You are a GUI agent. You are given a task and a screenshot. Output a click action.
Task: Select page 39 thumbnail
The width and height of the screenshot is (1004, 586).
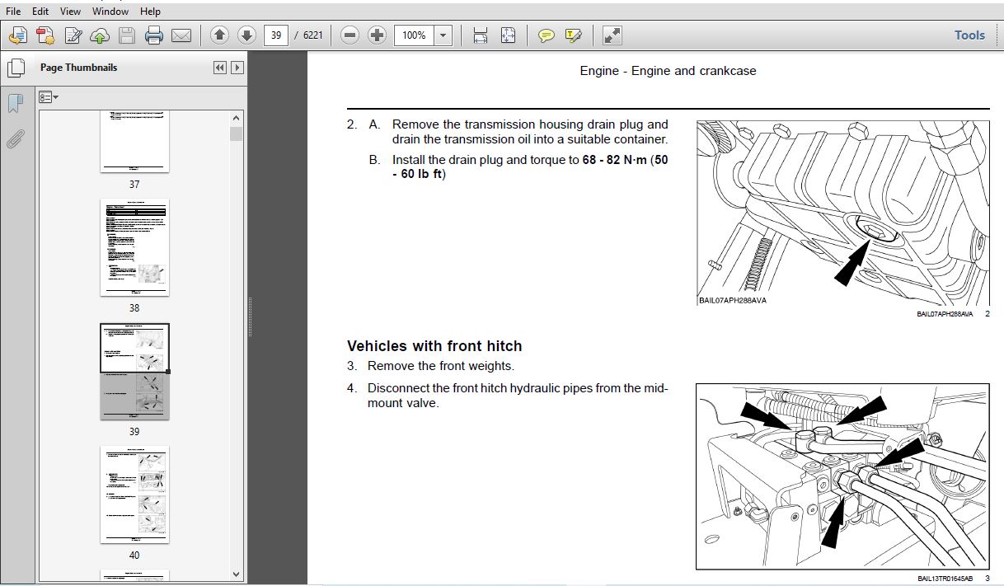click(134, 371)
